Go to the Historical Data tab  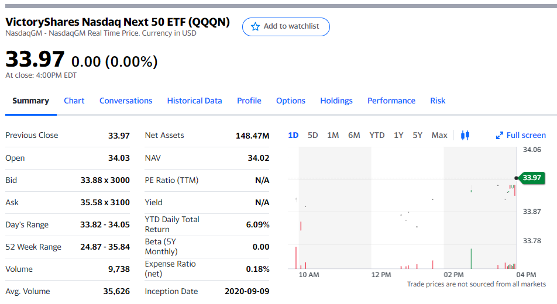coord(194,101)
